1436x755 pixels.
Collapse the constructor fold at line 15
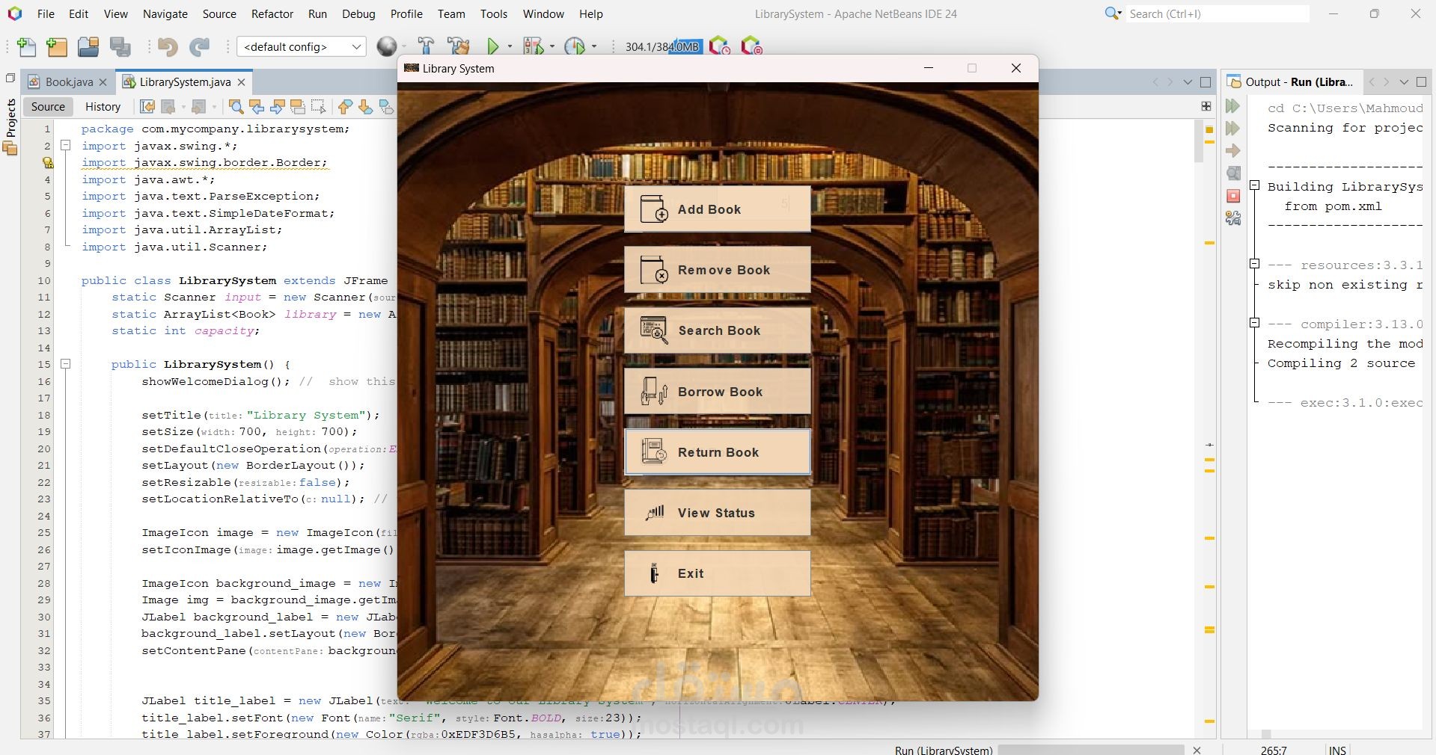(65, 364)
